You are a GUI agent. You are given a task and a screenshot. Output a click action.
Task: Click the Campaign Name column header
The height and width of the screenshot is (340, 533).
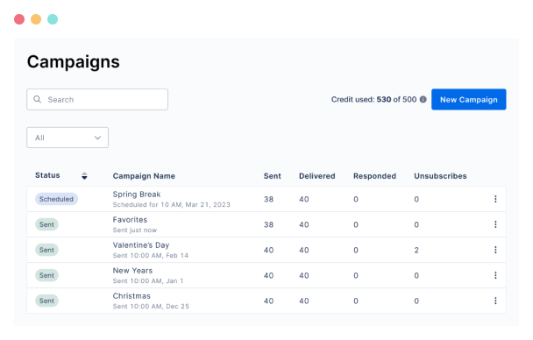[x=144, y=176]
